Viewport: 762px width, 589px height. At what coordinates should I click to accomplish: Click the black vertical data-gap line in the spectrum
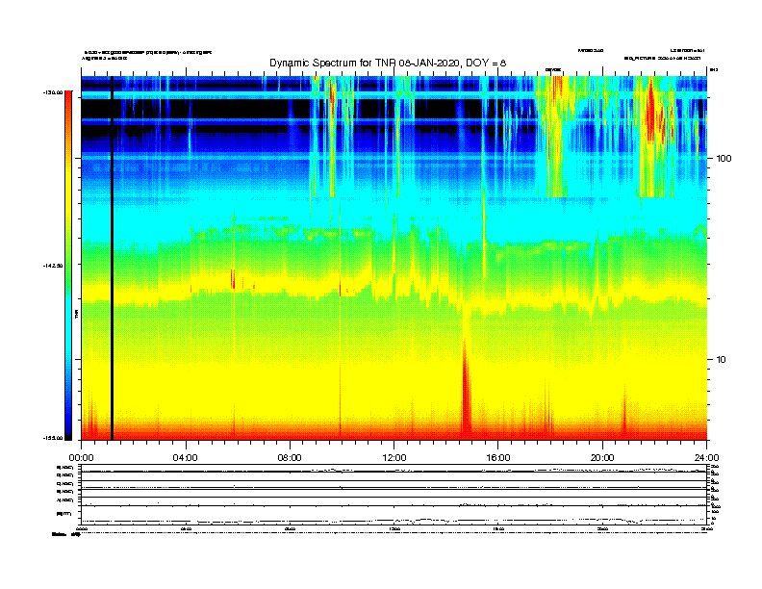(112, 258)
